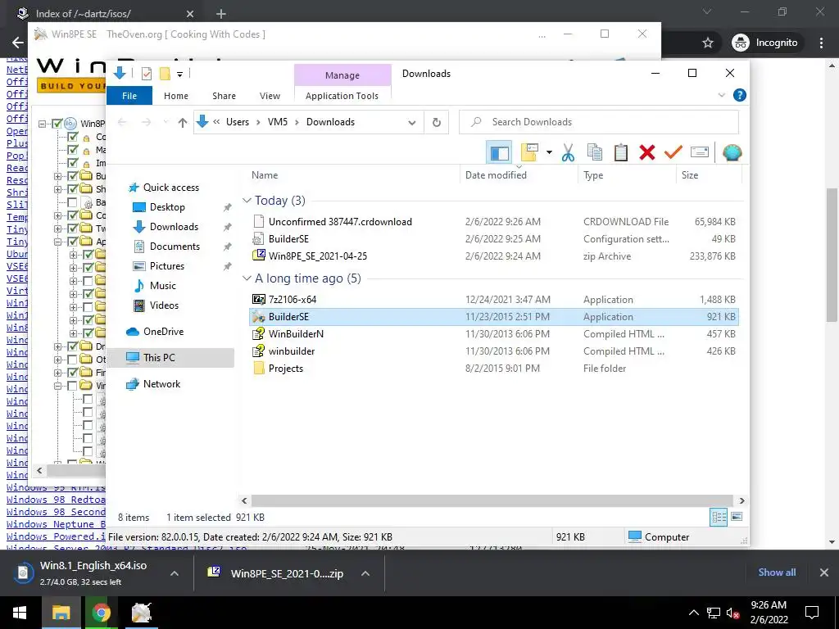Enable the unchecked 'Ot' folder checkbox in WinBuilder
Viewport: 839px width, 629px height.
[x=73, y=360]
